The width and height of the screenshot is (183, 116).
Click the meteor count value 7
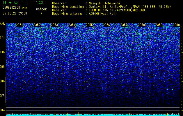(x=41, y=13)
